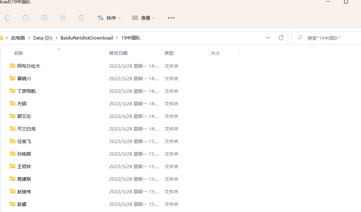The height and width of the screenshot is (212, 361).
Task: Expand chevron after Data (D:) breadcrumb
Action: point(56,38)
